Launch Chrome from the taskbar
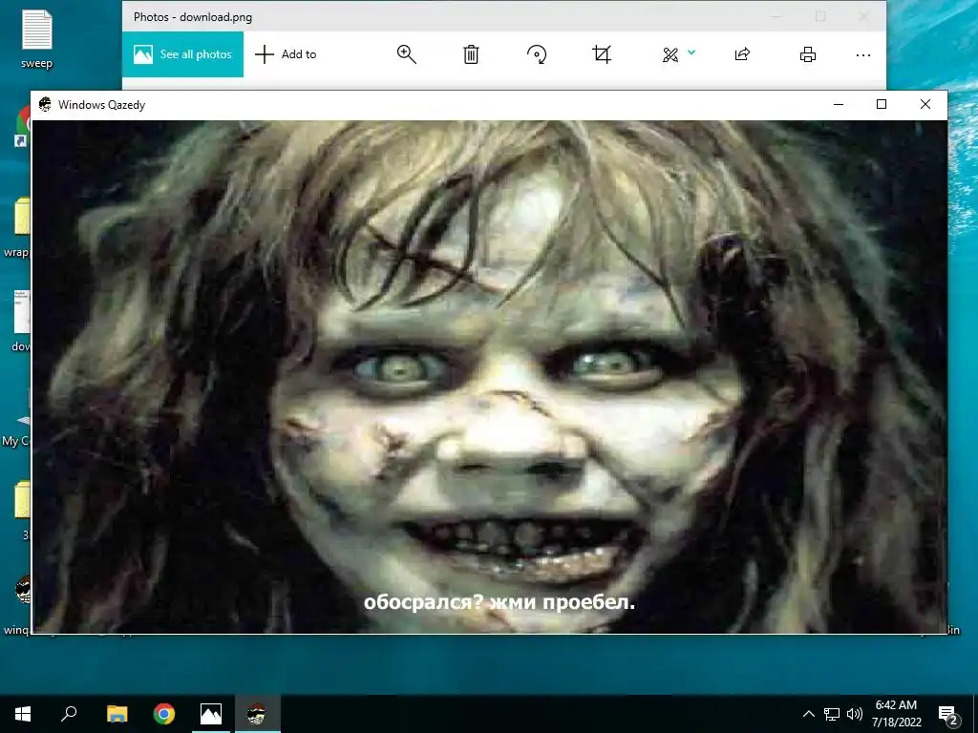 [164, 714]
